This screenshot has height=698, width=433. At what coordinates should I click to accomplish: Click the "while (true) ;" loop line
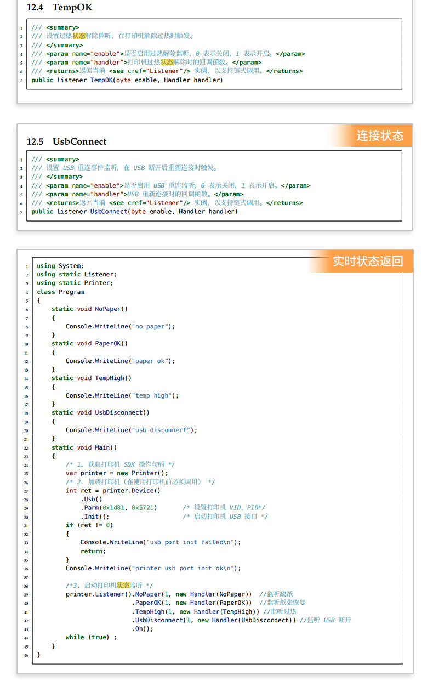(92, 637)
